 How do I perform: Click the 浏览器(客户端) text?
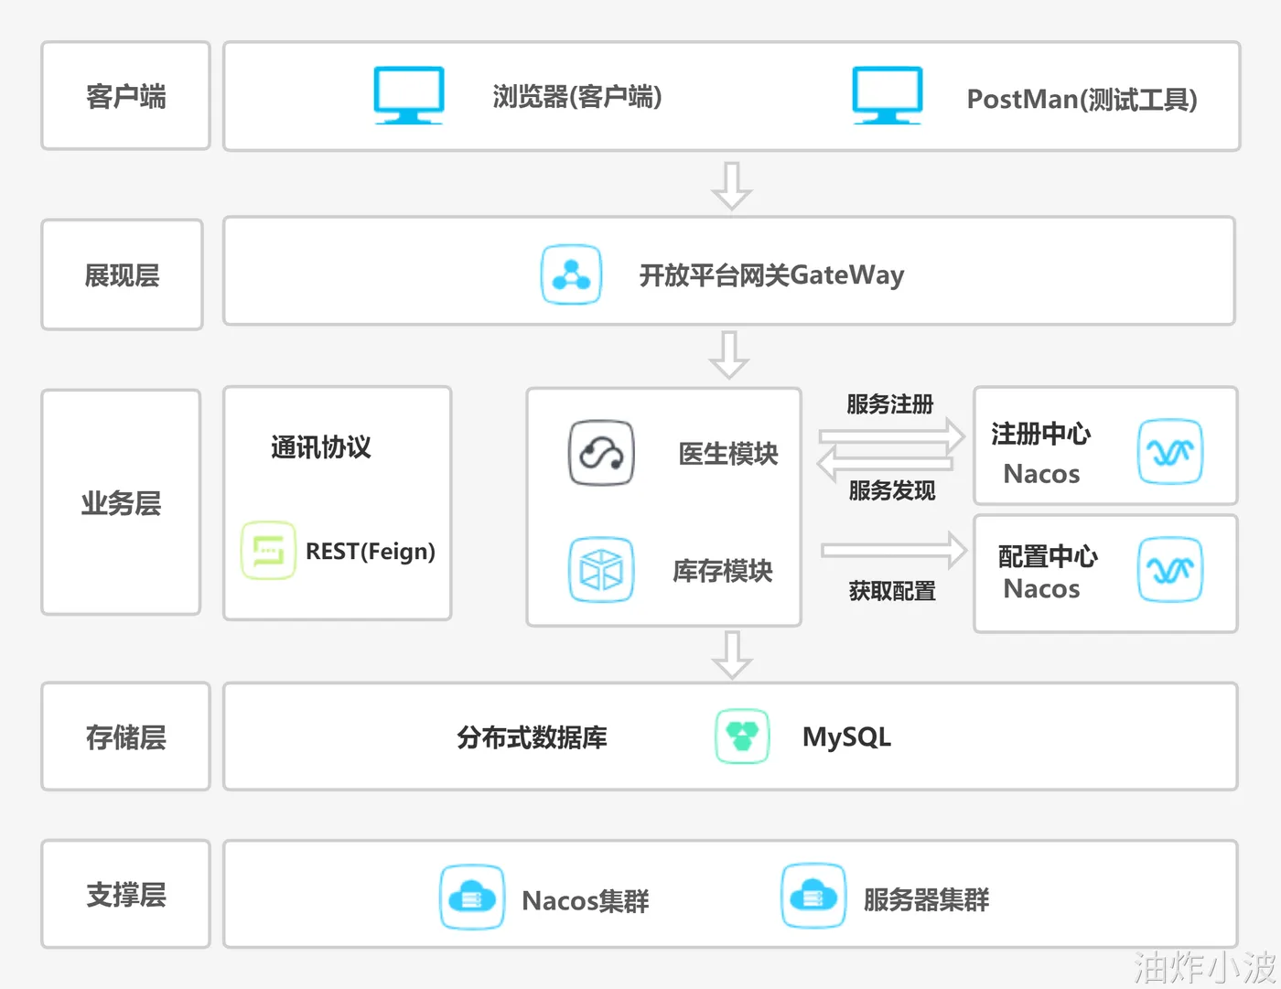(x=577, y=96)
